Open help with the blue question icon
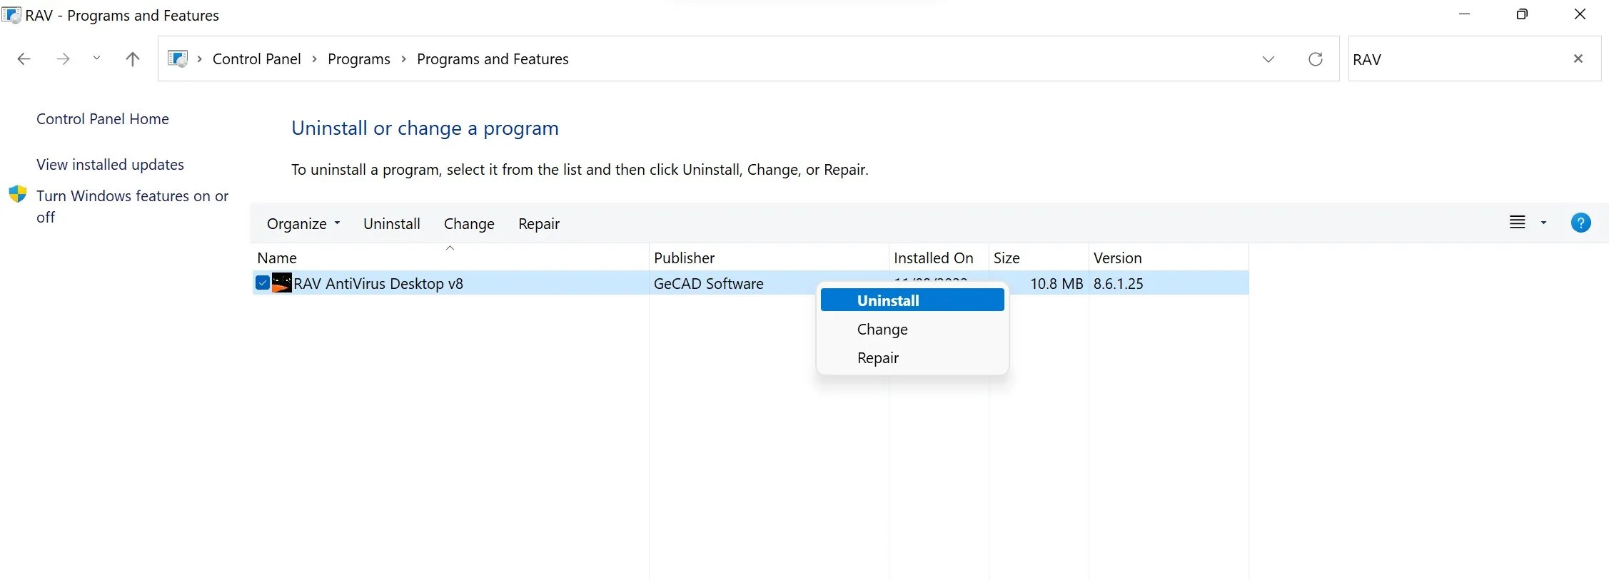Screen dimensions: 1609x580 point(1580,223)
